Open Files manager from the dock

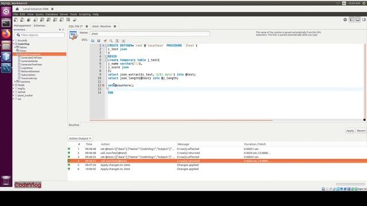point(6,45)
